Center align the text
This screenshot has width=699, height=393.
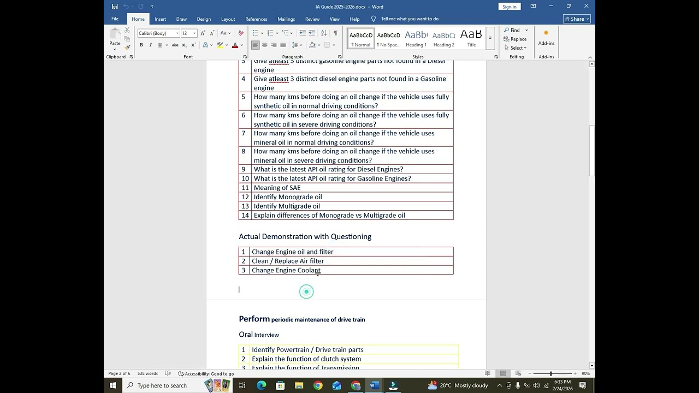(264, 45)
